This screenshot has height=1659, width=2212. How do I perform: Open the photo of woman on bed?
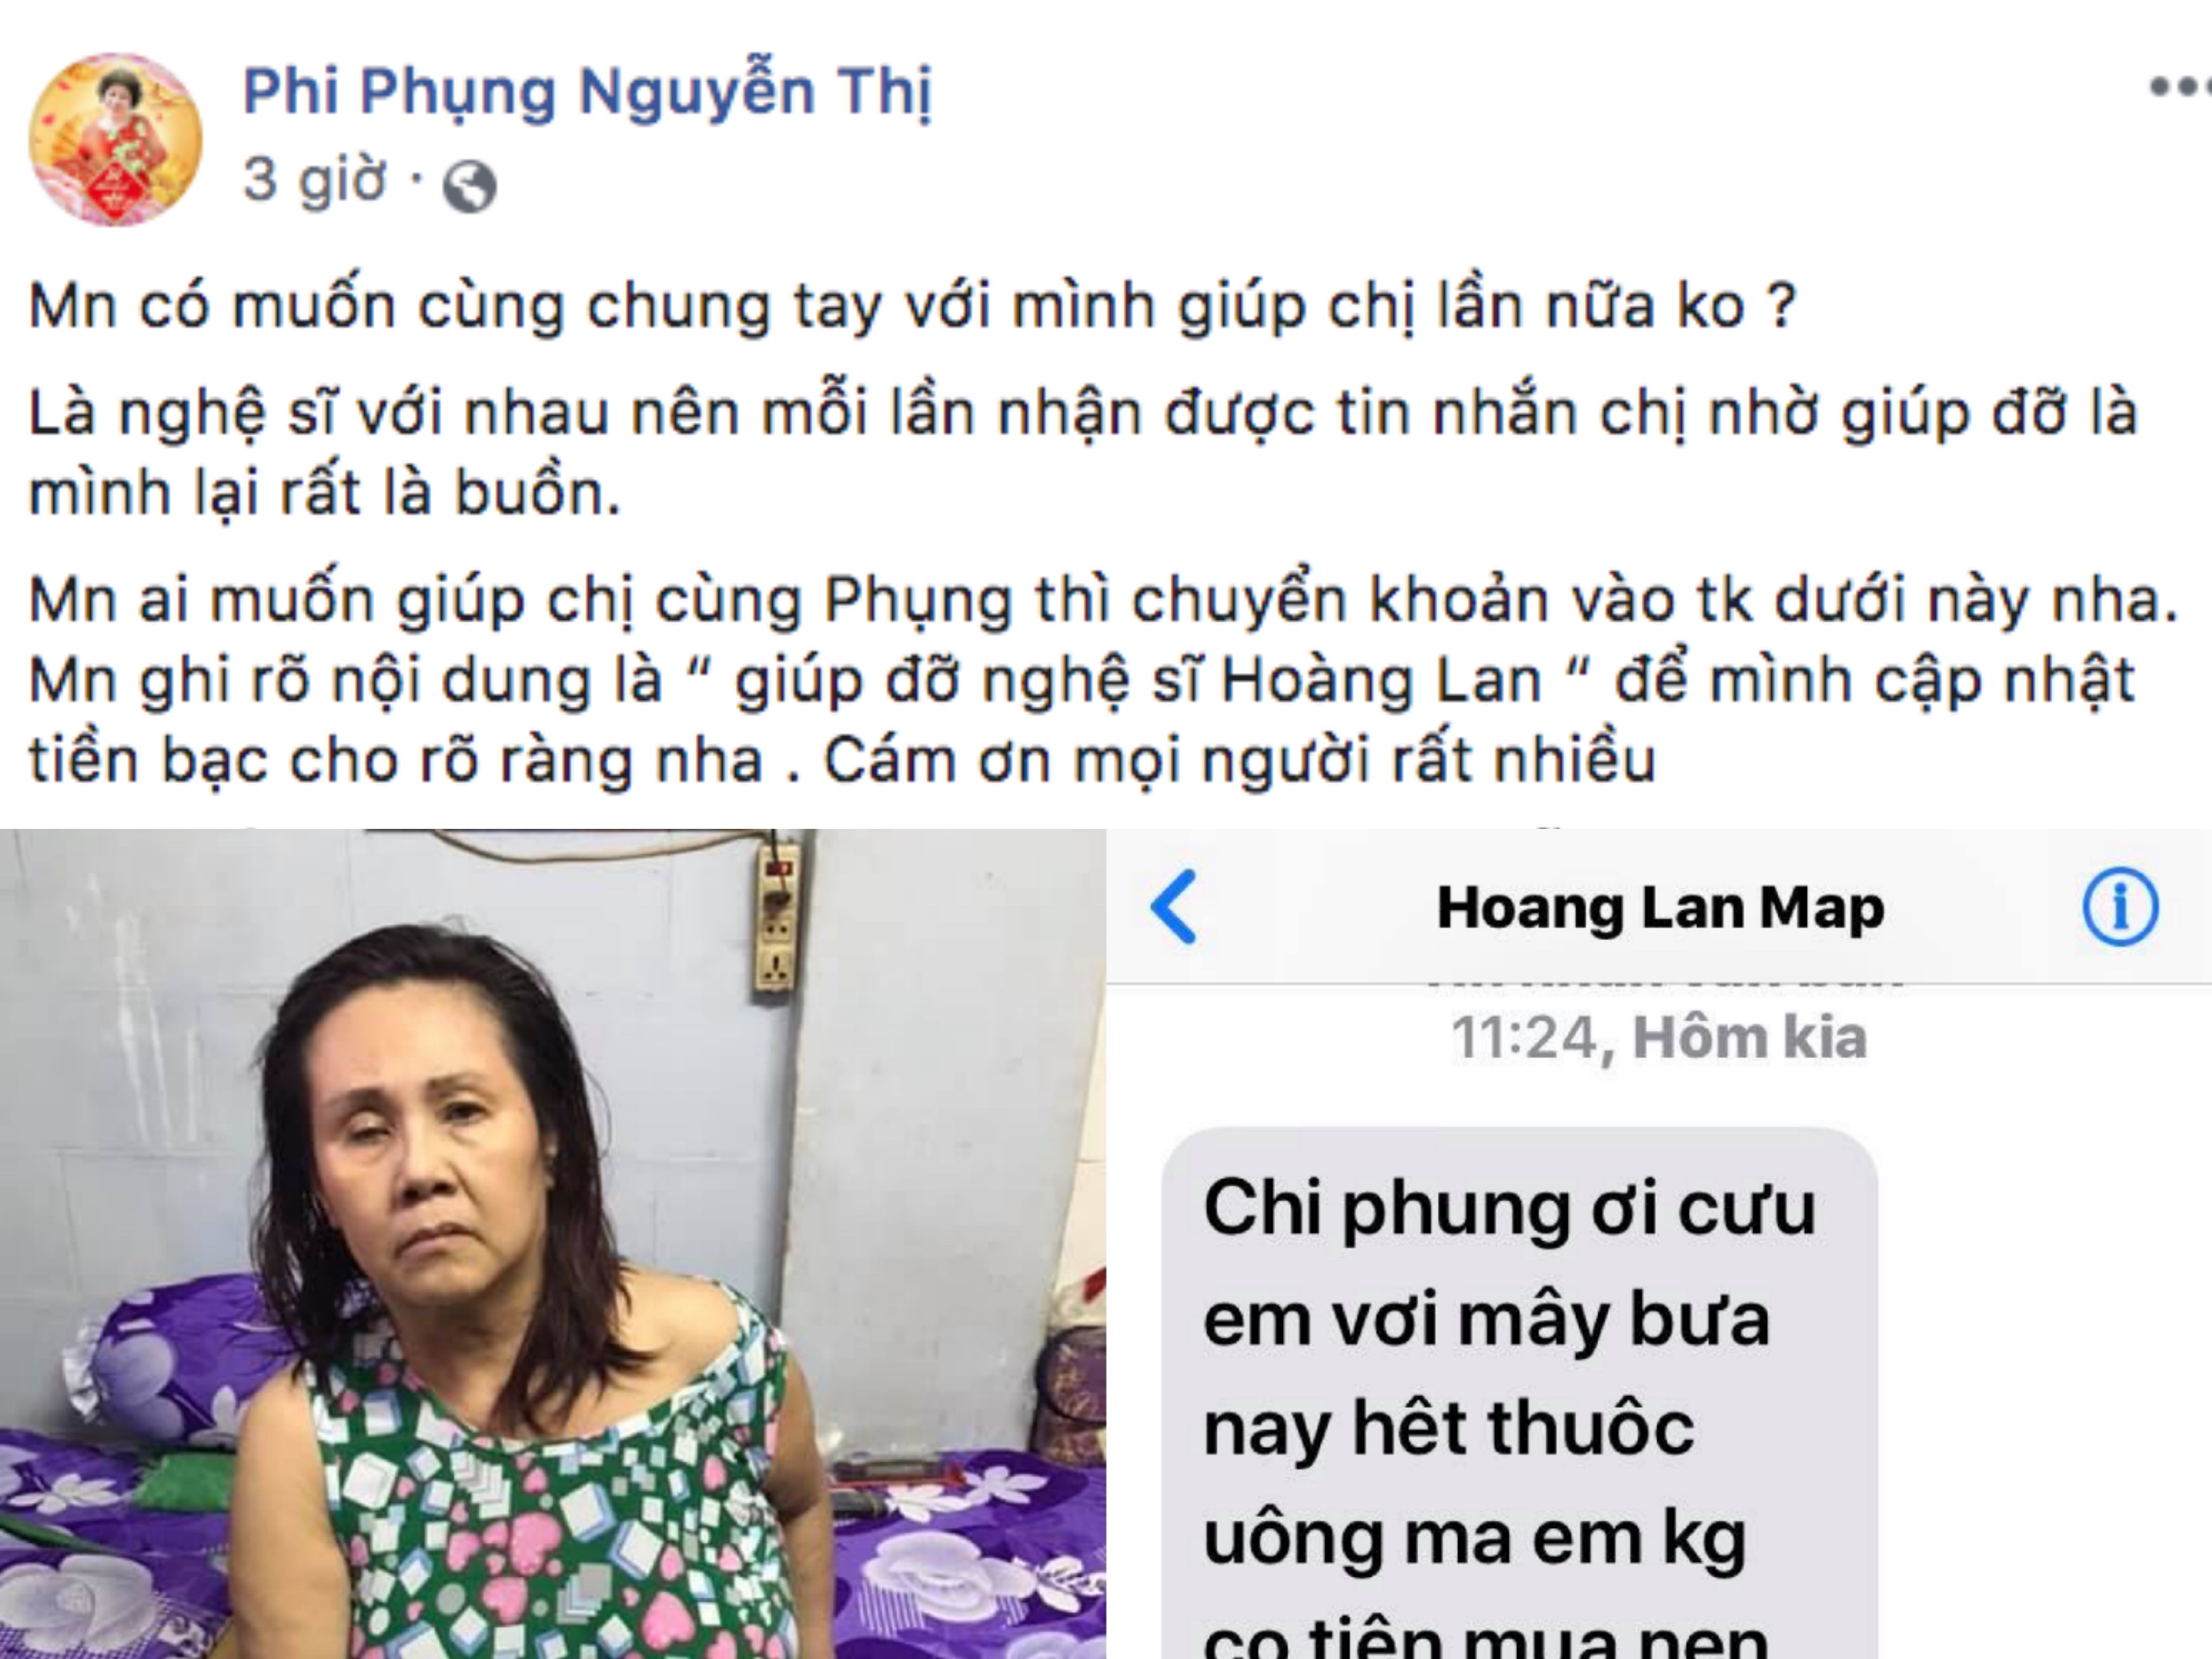pos(553,1244)
